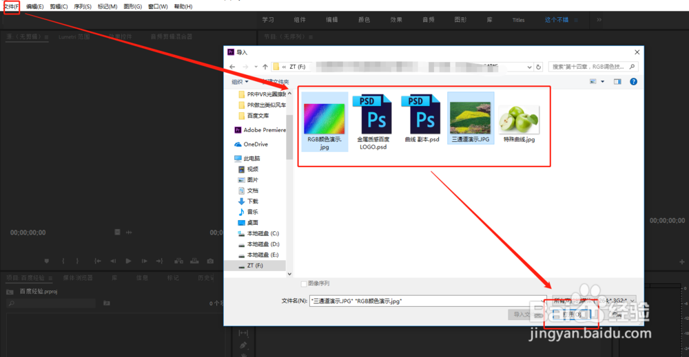689x357 pixels.
Task: Click the Insert icon in Source monitor
Action: (x=179, y=261)
